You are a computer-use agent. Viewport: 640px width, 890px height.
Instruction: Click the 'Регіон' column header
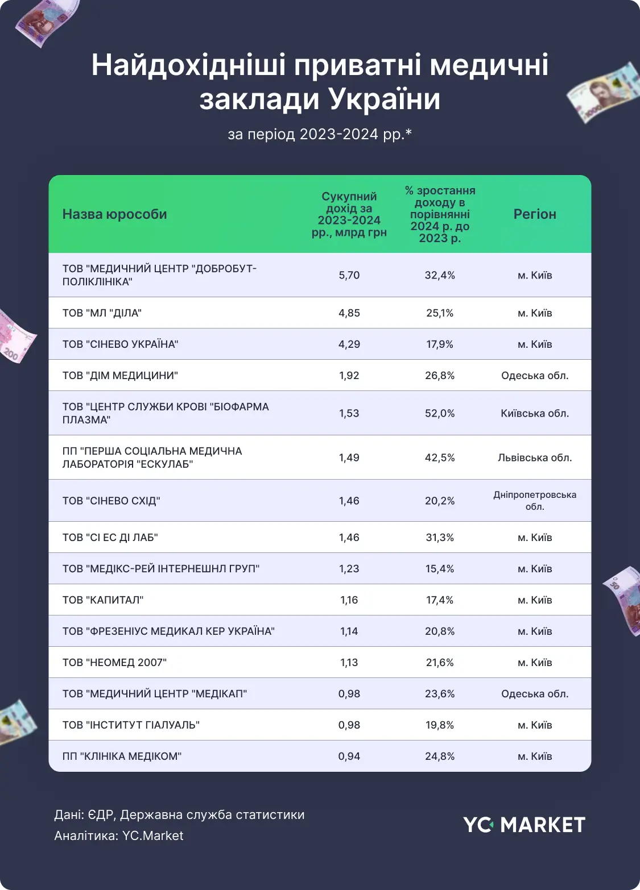pyautogui.click(x=535, y=214)
